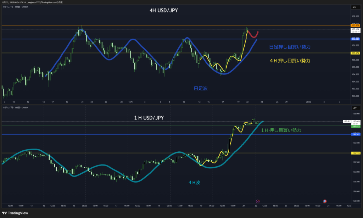Click the green 157.412 price label on 1H chart
The image size is (363, 218).
tap(354, 126)
